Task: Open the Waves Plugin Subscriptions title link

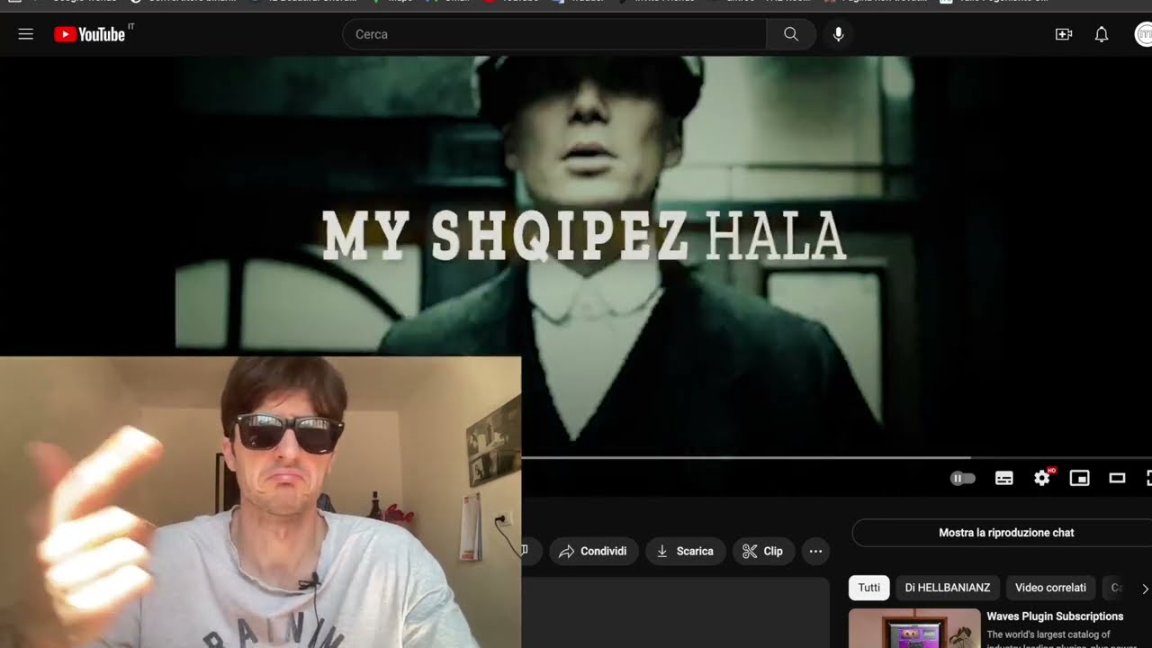Action: coord(1055,616)
